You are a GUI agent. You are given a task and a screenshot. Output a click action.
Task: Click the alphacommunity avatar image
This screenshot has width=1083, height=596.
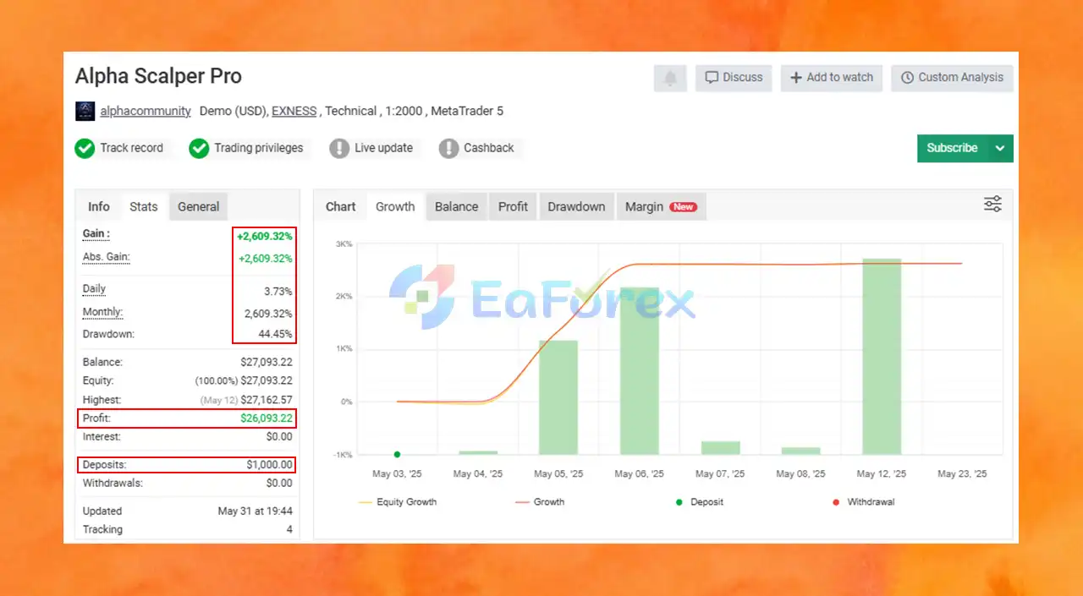click(x=85, y=111)
